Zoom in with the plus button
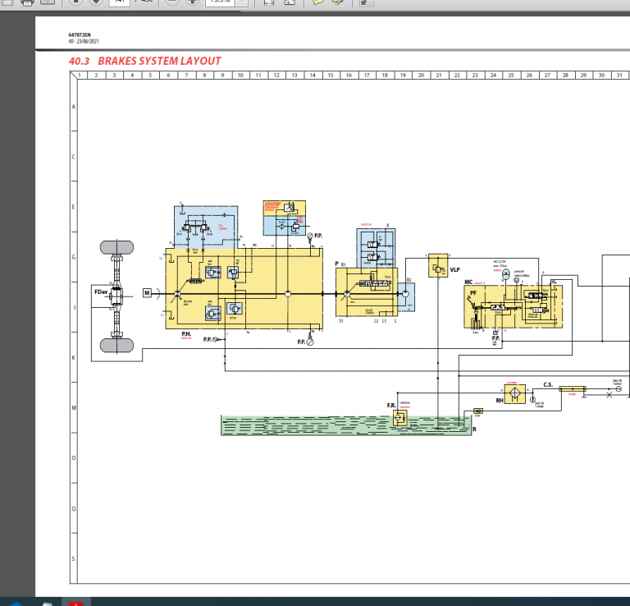This screenshot has height=606, width=630. (x=192, y=2)
